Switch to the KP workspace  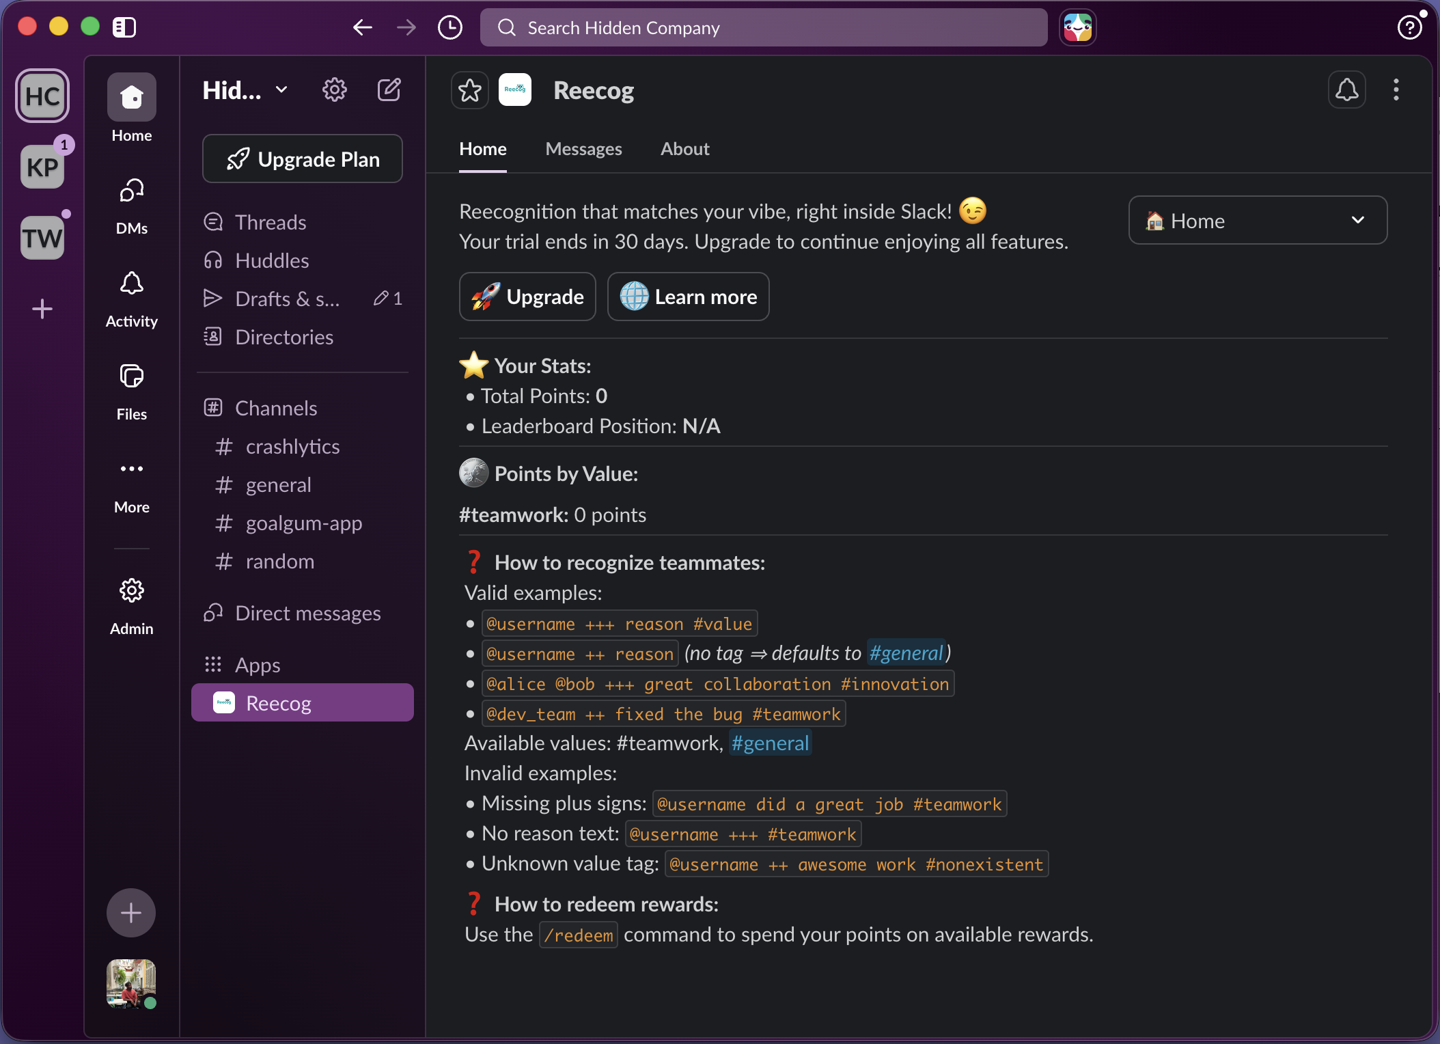(42, 167)
